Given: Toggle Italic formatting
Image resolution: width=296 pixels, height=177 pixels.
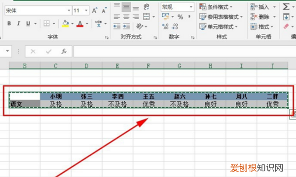Looking at the screenshot, I should 19,24.
